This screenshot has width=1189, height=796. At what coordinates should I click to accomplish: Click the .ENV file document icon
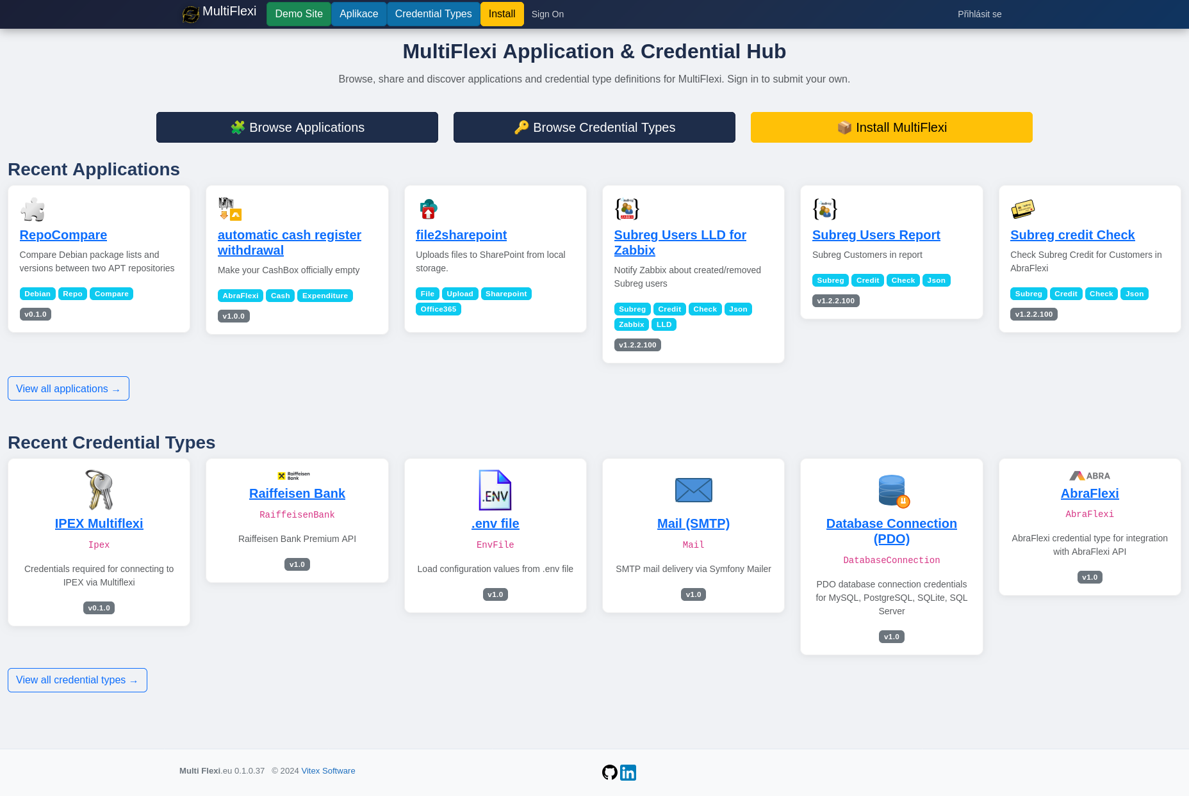click(x=495, y=490)
